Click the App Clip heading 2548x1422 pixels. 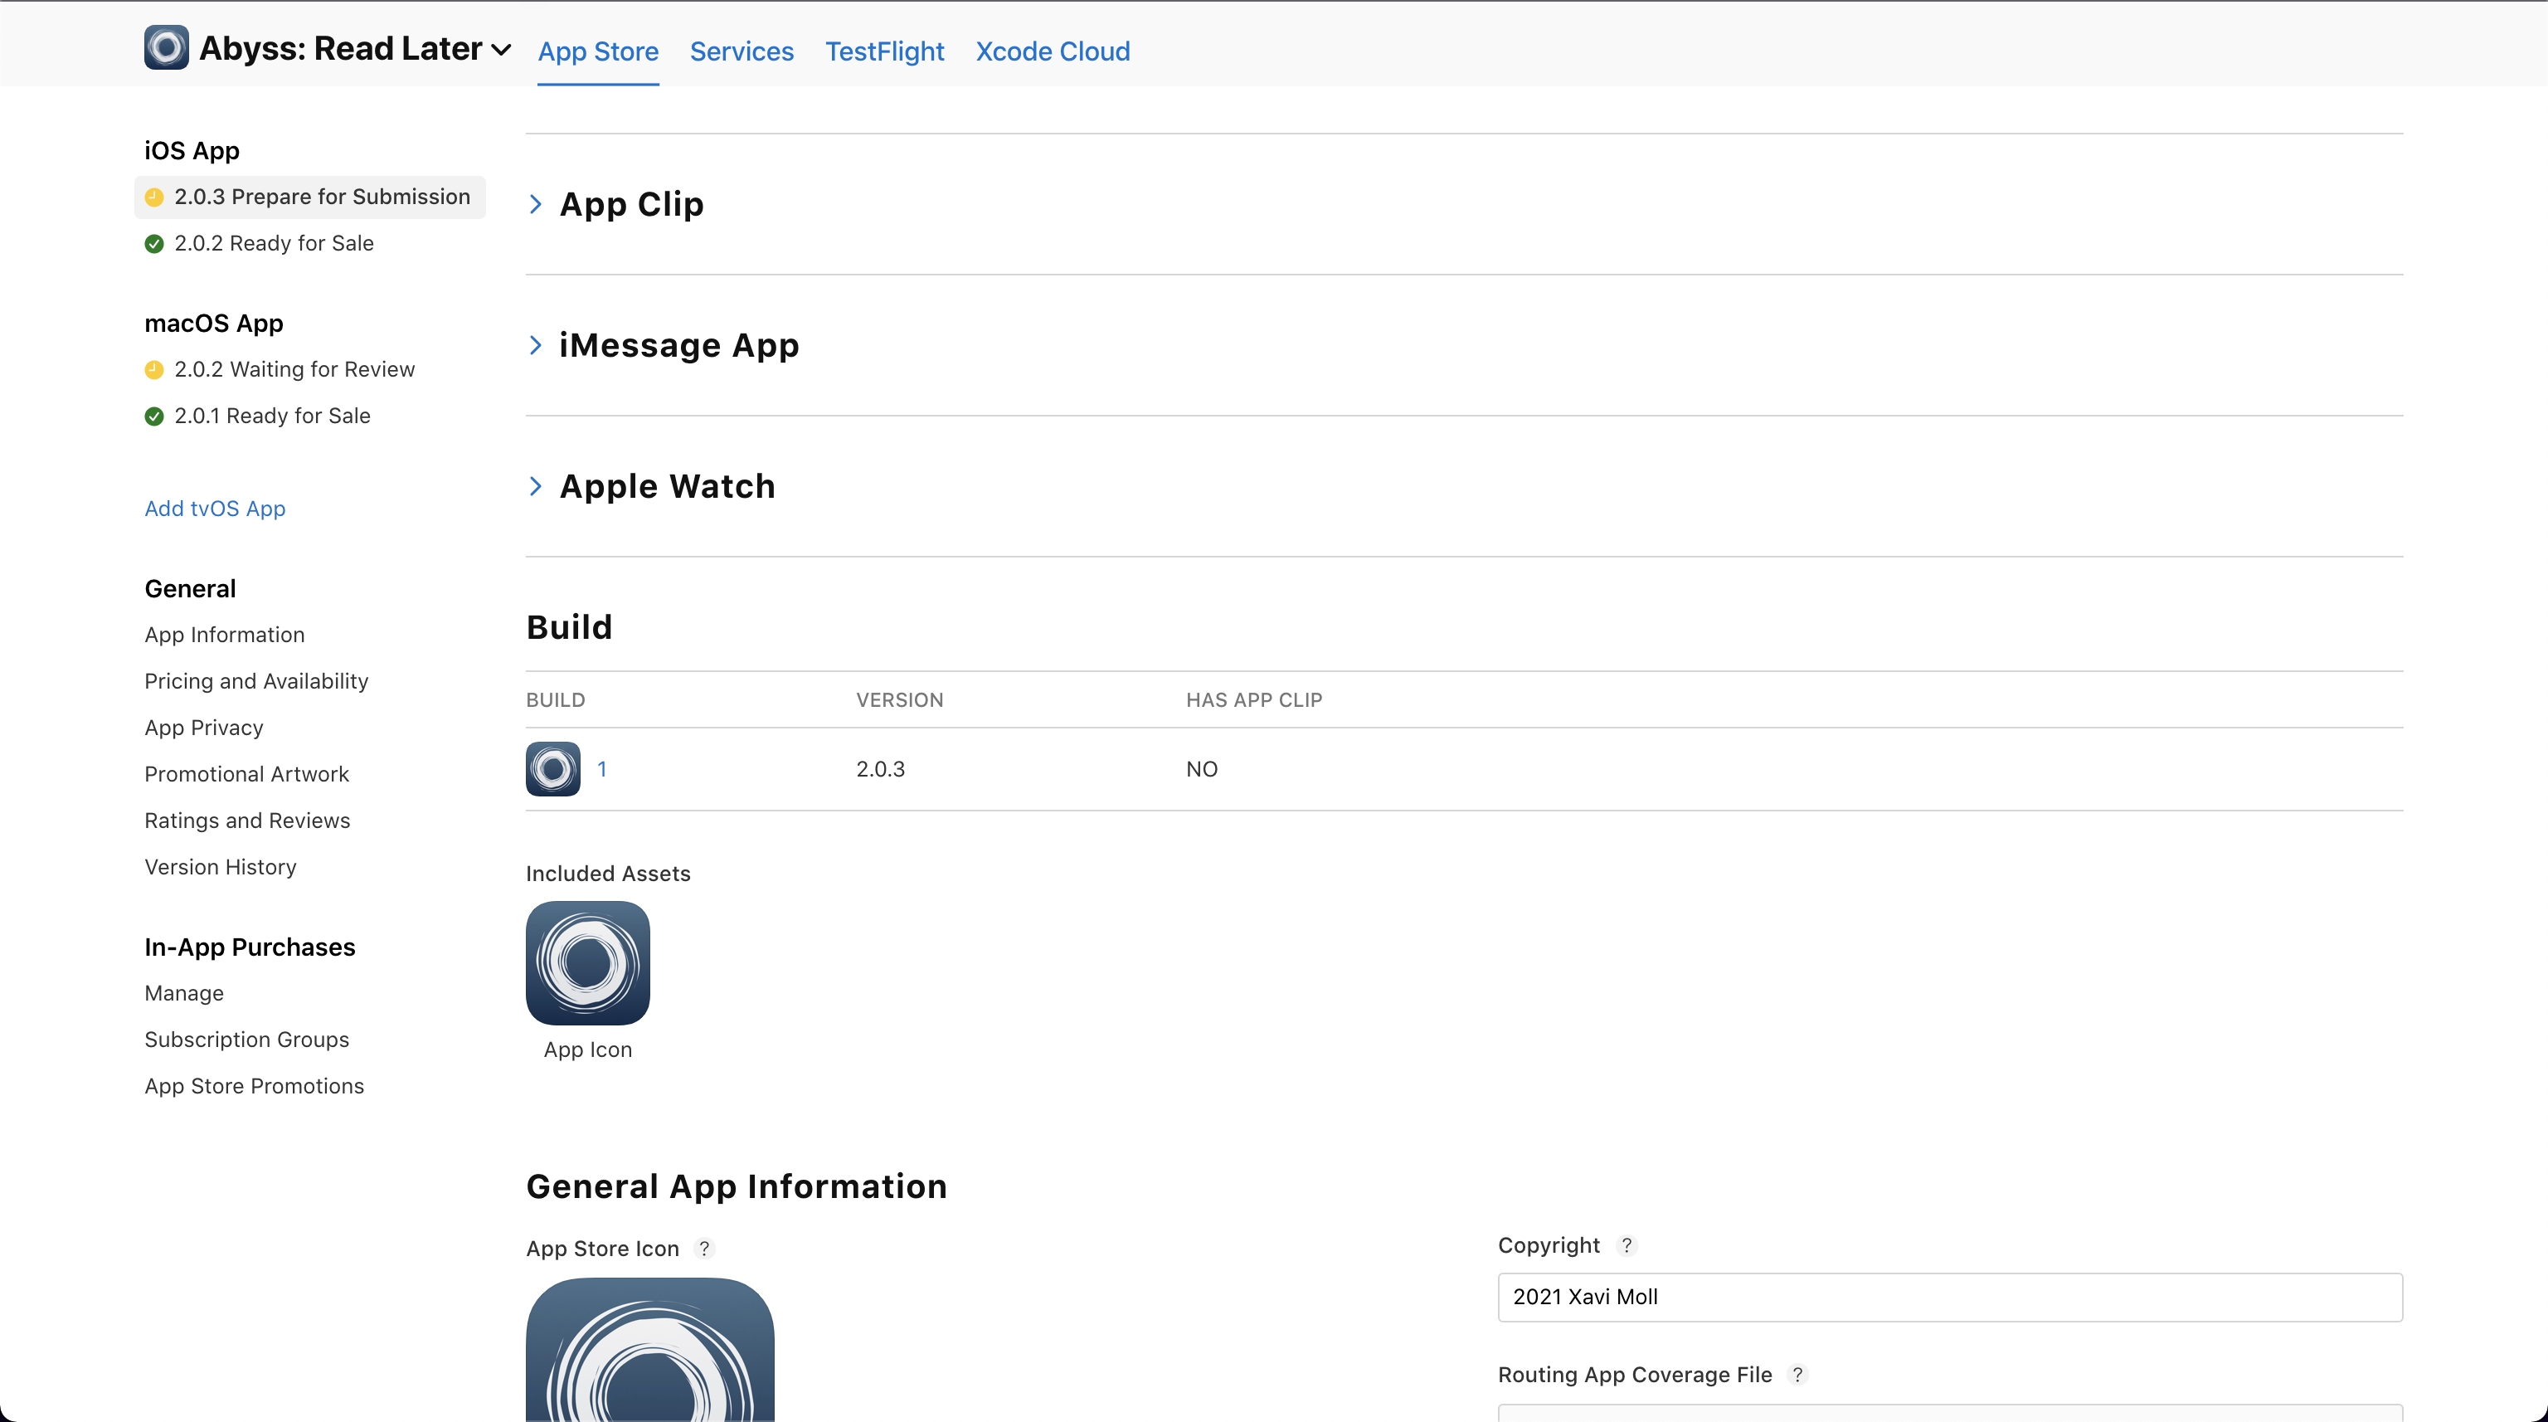point(632,204)
